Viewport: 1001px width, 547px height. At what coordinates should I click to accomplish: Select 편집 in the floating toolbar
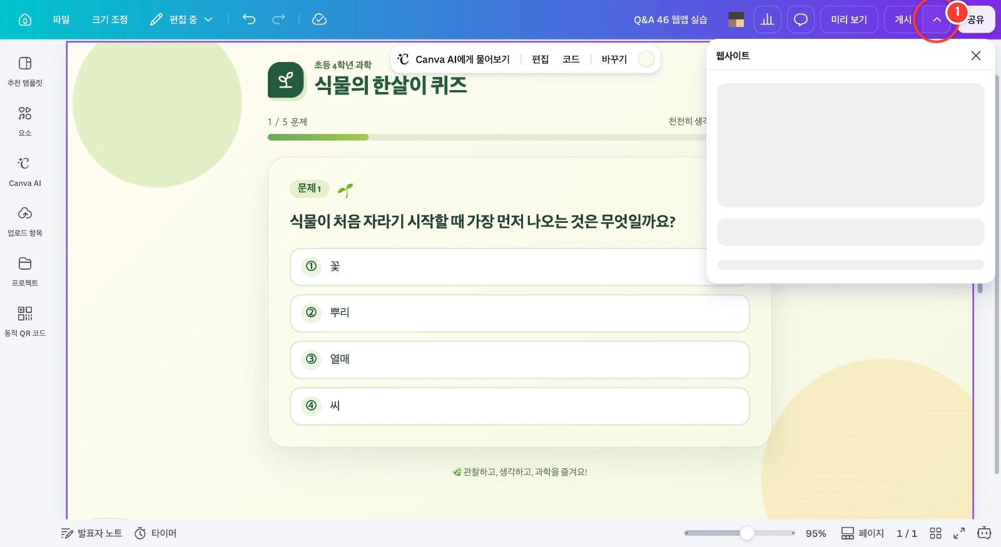[540, 59]
